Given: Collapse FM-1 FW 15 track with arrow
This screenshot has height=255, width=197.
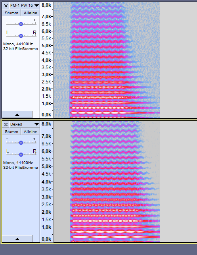Looking at the screenshot, I should click(17, 115).
